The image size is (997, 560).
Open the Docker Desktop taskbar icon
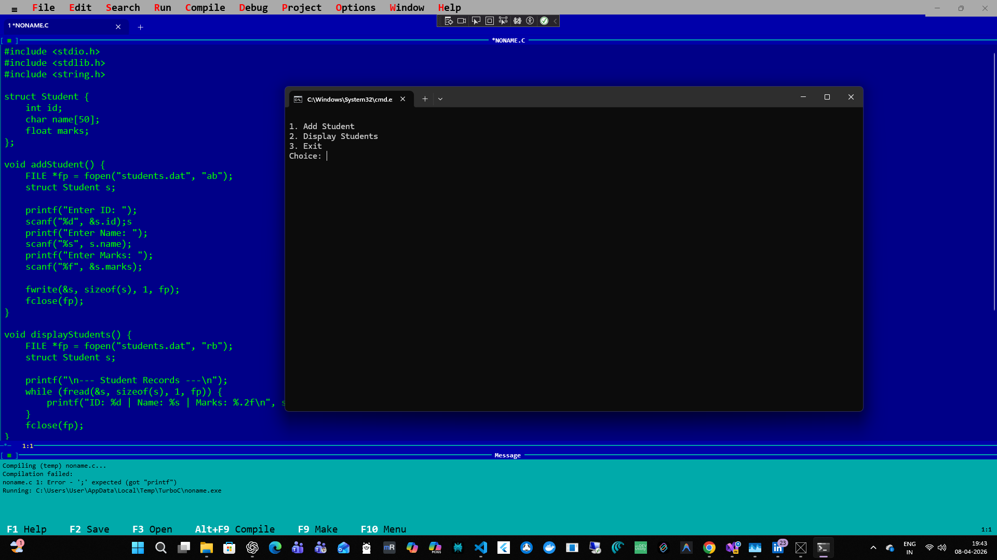point(549,548)
